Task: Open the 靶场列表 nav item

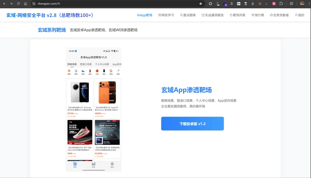Action: pyautogui.click(x=238, y=15)
